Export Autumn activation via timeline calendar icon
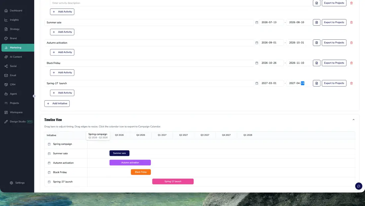Image resolution: width=365 pixels, height=206 pixels. (x=49, y=163)
